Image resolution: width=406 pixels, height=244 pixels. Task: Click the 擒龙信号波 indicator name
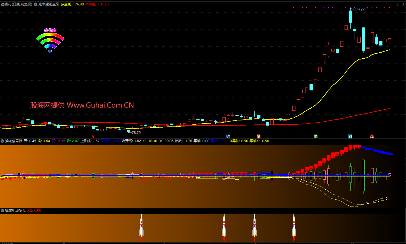[x=14, y=141]
